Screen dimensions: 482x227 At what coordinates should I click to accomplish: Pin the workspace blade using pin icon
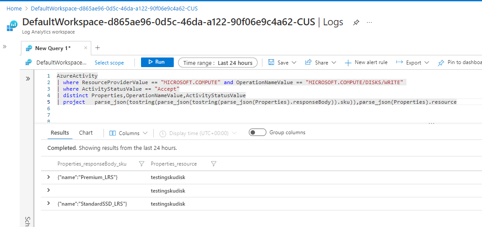point(356,22)
